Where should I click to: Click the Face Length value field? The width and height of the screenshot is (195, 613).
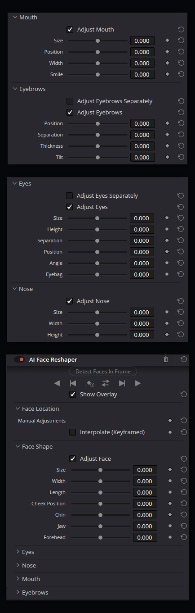pyautogui.click(x=145, y=492)
